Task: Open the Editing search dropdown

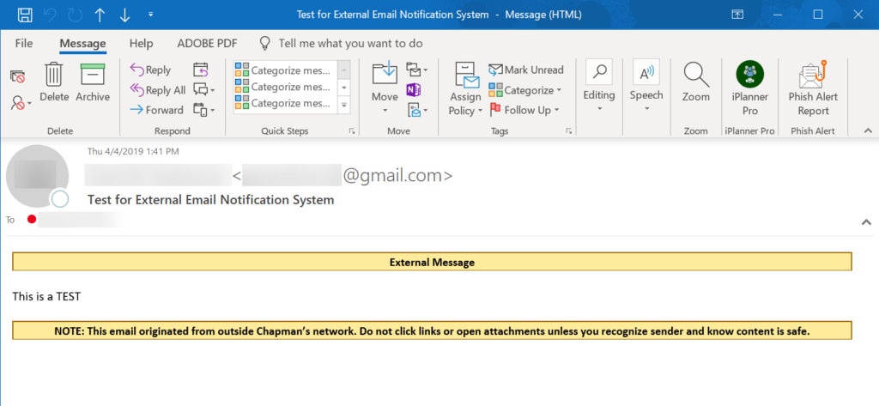Action: 599,87
